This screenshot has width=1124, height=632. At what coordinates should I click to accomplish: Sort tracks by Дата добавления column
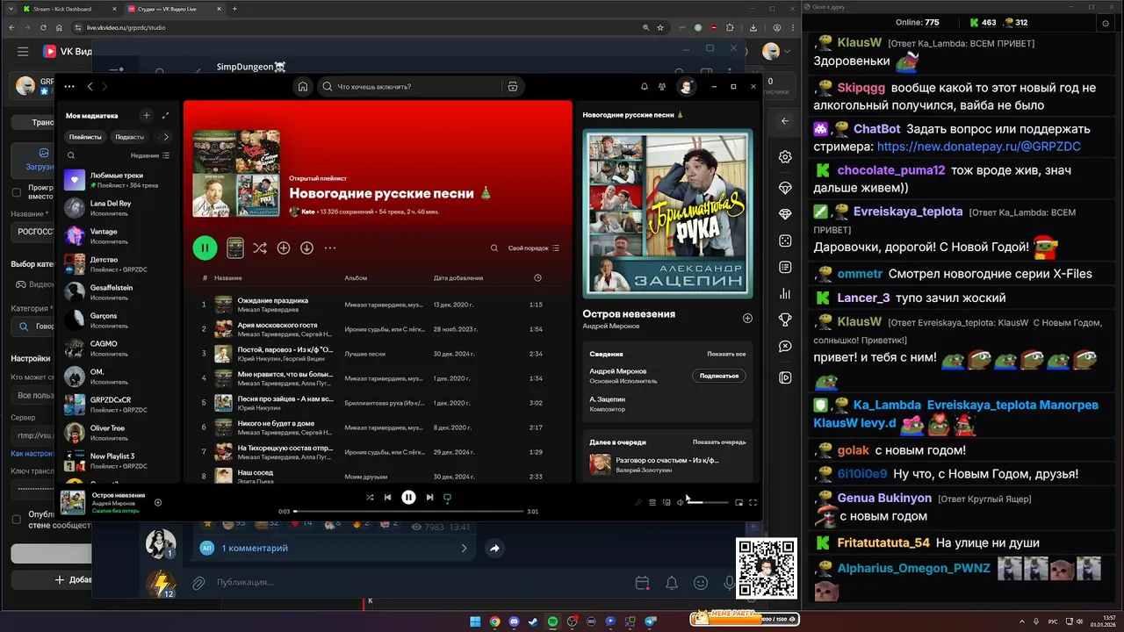458,278
